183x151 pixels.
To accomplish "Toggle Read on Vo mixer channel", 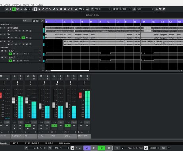I will [27, 126].
